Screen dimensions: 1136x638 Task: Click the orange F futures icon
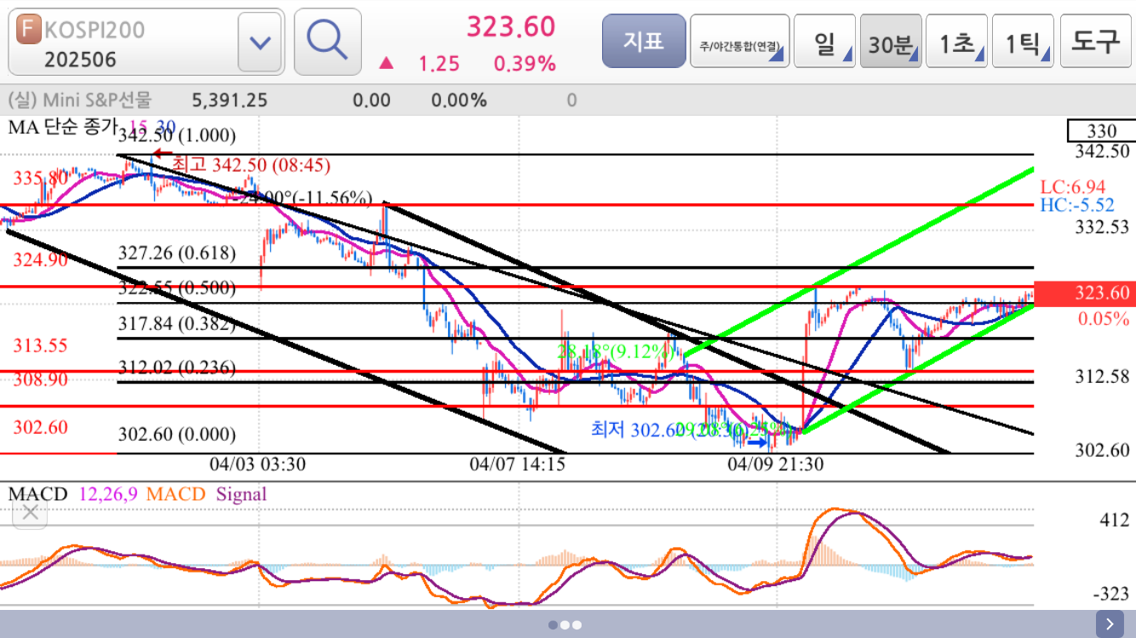click(30, 29)
